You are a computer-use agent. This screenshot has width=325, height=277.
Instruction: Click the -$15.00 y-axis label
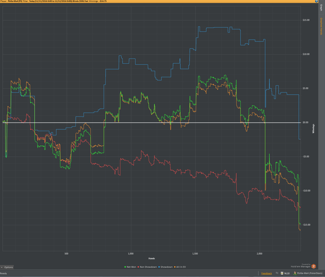pyautogui.click(x=306, y=225)
